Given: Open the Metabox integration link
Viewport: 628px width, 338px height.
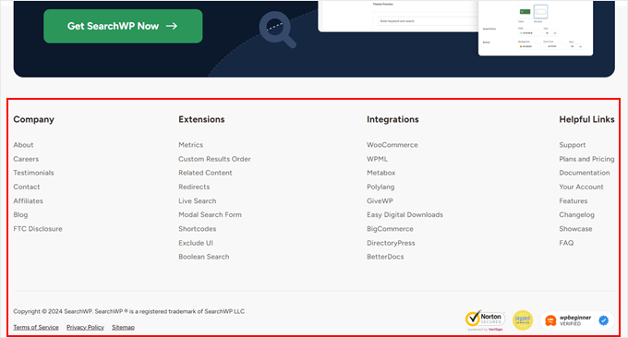Looking at the screenshot, I should pyautogui.click(x=380, y=173).
